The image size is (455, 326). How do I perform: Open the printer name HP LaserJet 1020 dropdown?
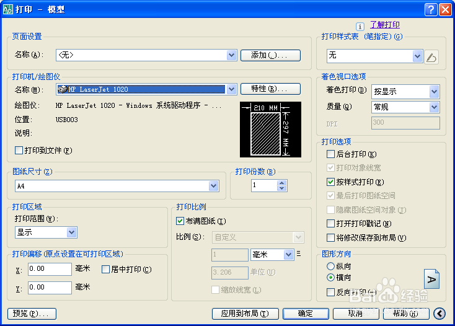(x=231, y=89)
